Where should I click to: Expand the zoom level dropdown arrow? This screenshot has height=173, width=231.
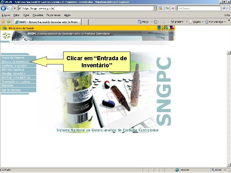point(226,170)
